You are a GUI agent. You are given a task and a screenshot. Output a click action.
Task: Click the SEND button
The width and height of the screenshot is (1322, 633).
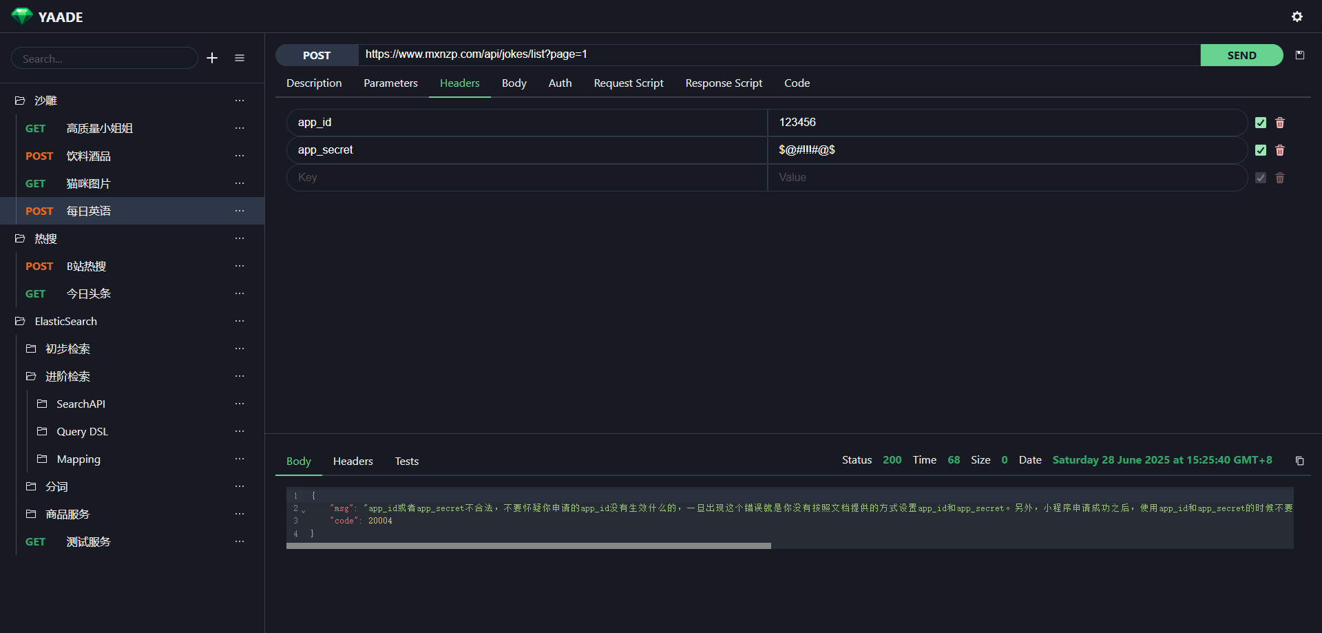1241,55
